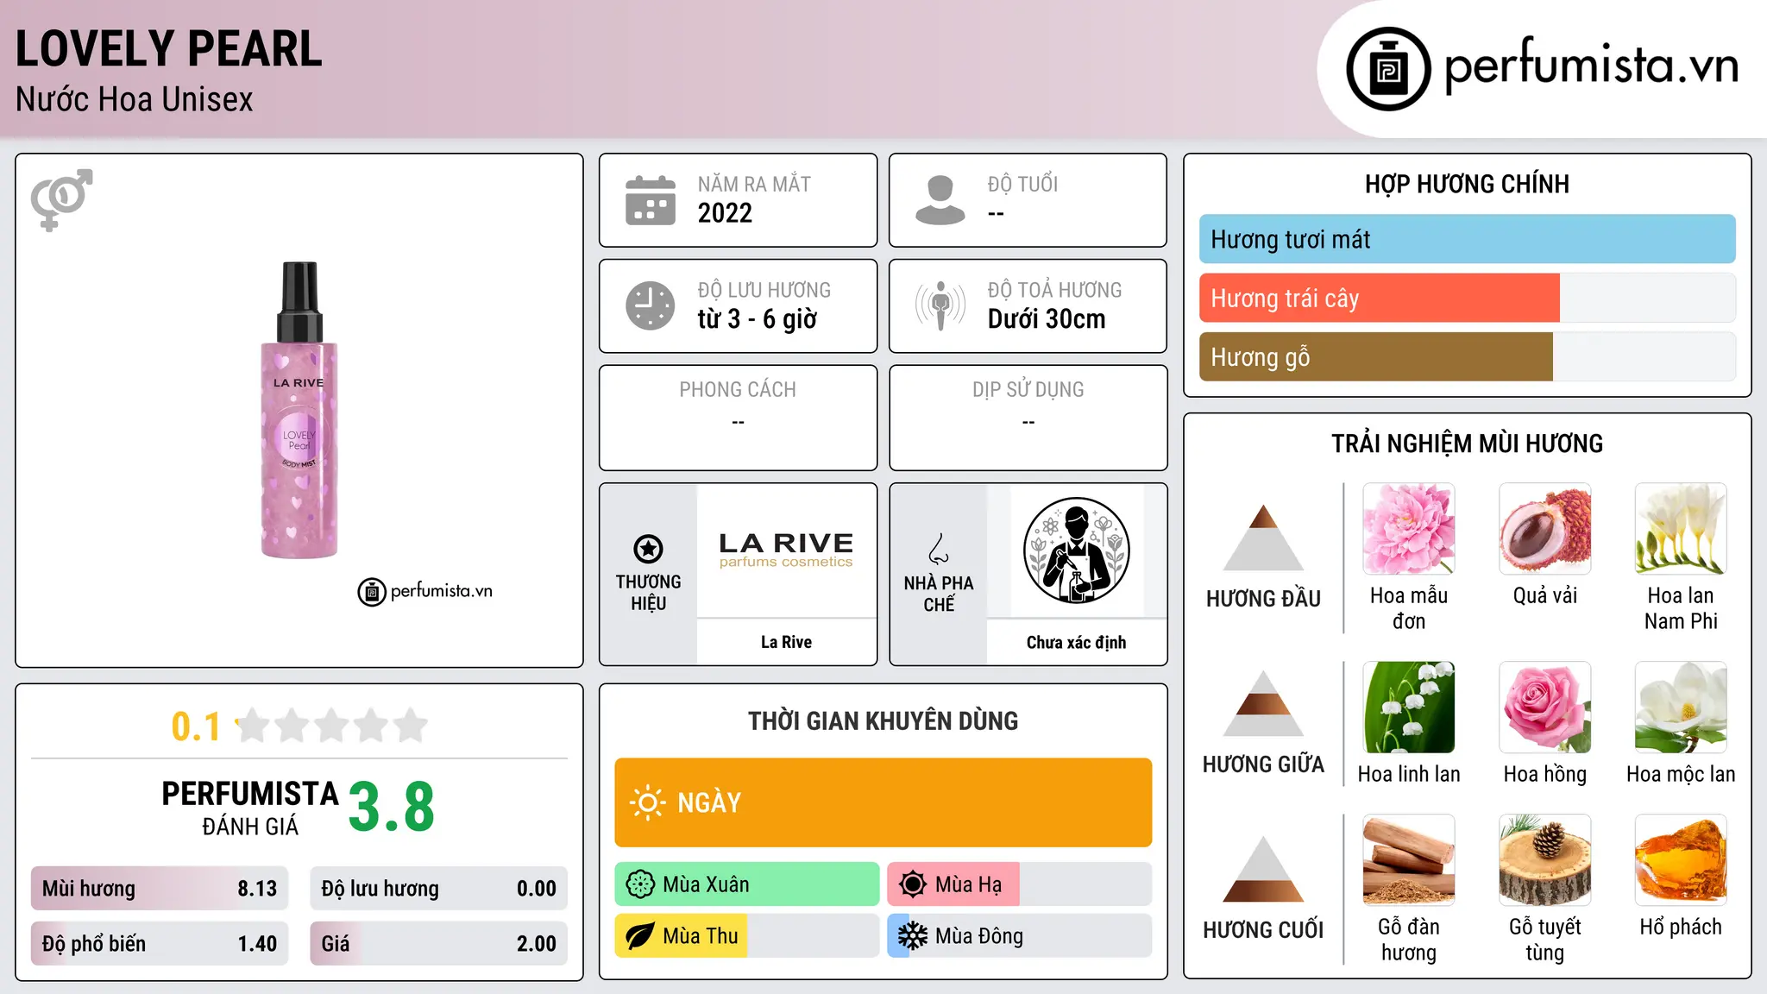Click the autumn leaf icon
This screenshot has width=1767, height=994.
pyautogui.click(x=640, y=936)
